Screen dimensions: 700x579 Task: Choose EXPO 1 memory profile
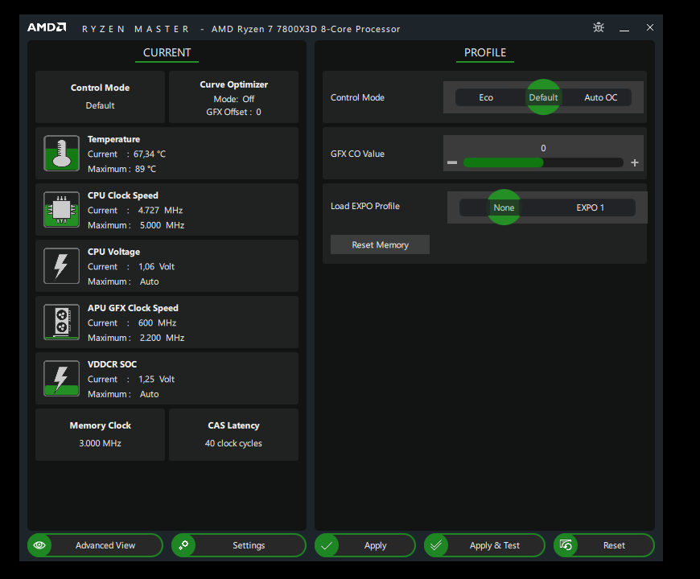pos(590,207)
